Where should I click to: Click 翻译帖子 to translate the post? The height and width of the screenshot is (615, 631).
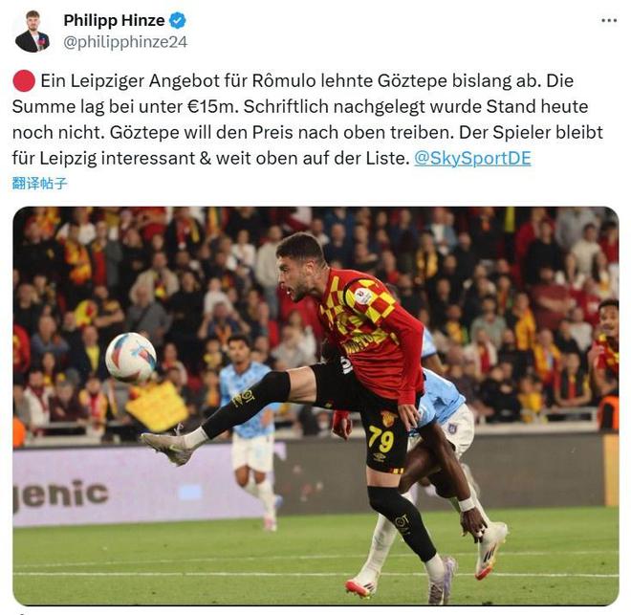39,184
